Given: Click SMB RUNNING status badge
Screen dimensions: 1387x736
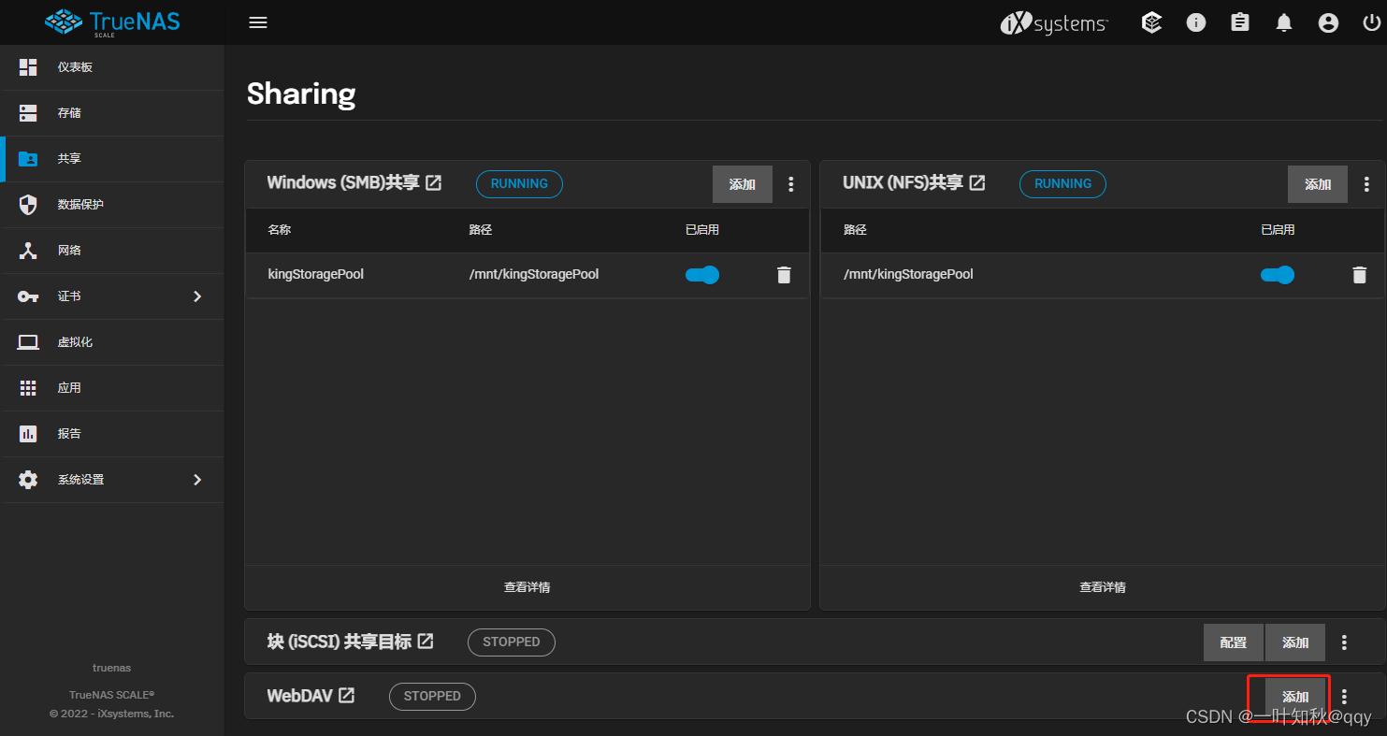Looking at the screenshot, I should 519,184.
